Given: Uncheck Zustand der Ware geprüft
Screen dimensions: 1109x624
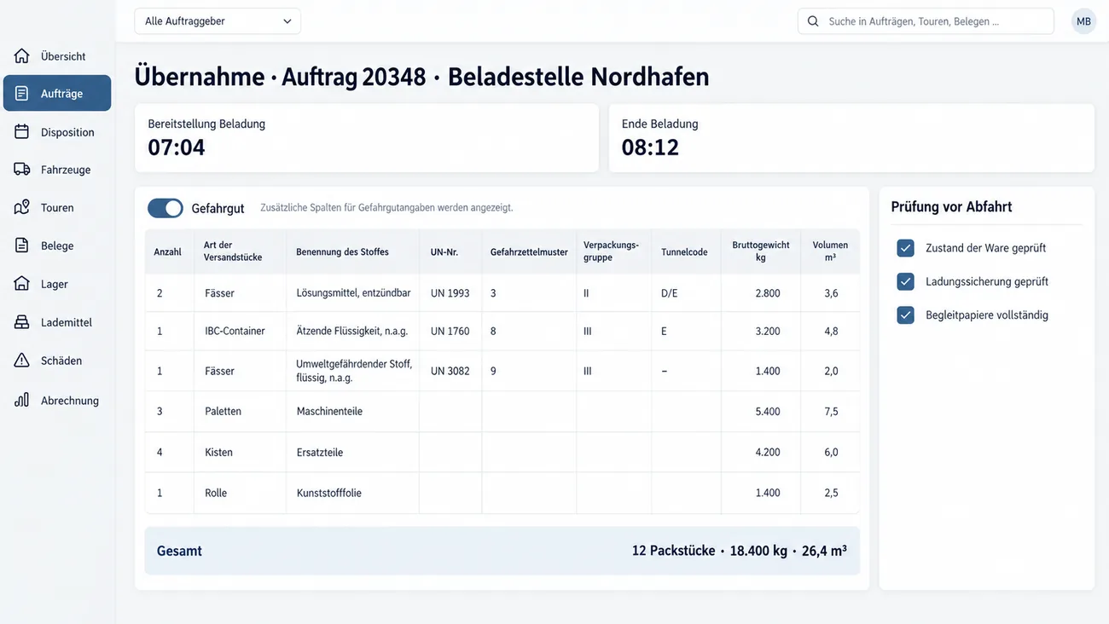Looking at the screenshot, I should coord(906,248).
